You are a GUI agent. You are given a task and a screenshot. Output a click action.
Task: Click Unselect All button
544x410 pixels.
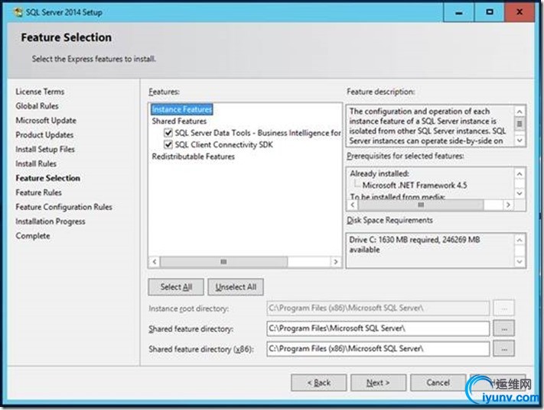click(236, 287)
